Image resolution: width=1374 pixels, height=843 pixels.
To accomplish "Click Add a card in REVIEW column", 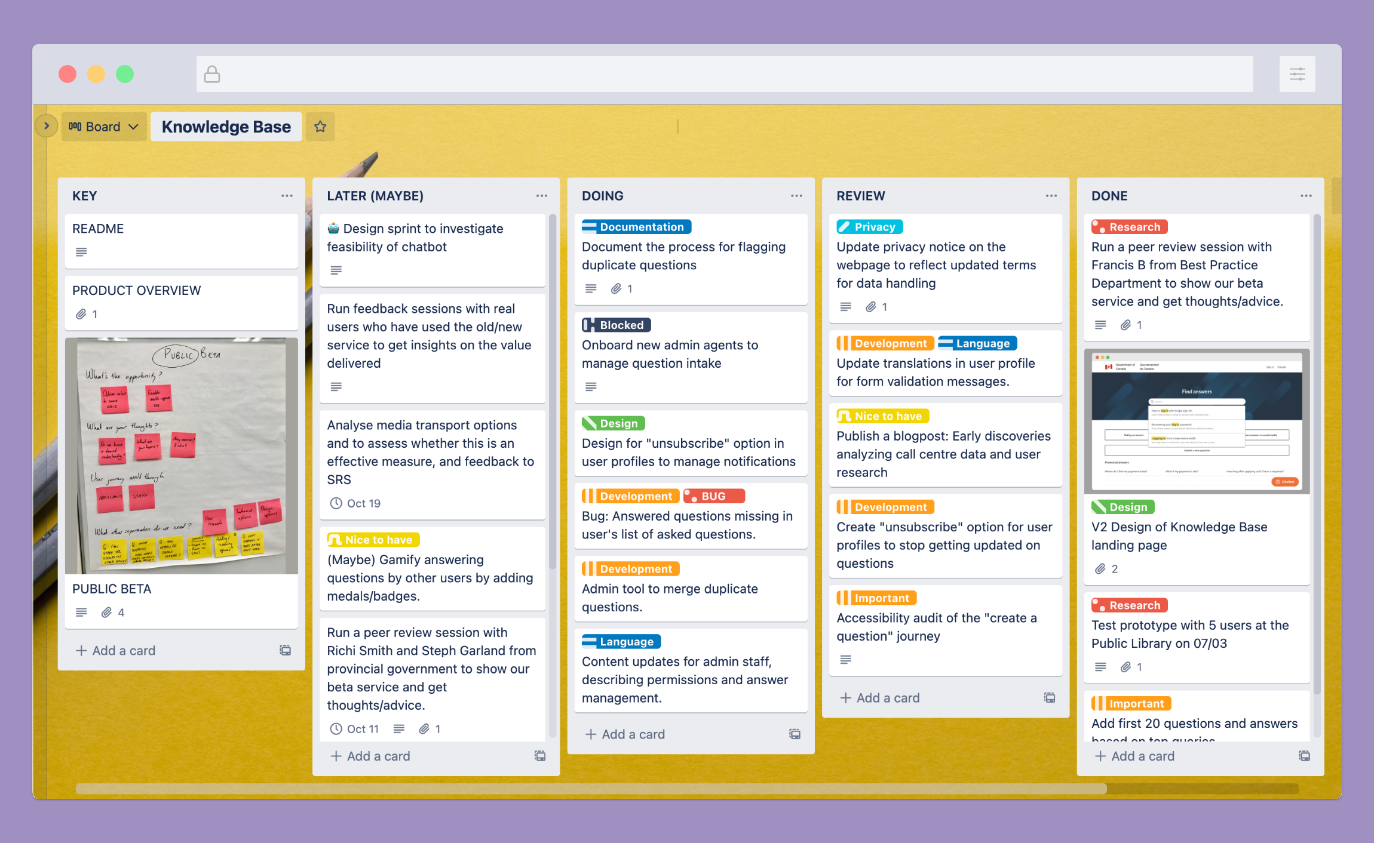I will pos(884,697).
